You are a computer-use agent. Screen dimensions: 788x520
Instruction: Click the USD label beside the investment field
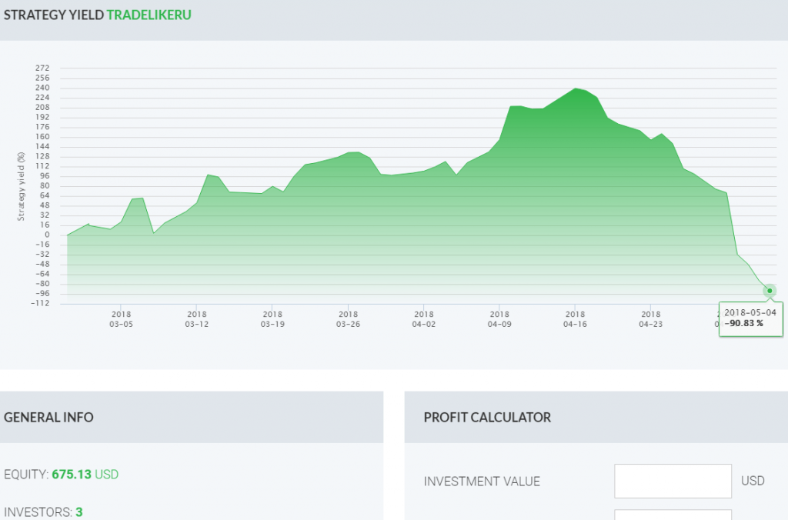coord(753,481)
